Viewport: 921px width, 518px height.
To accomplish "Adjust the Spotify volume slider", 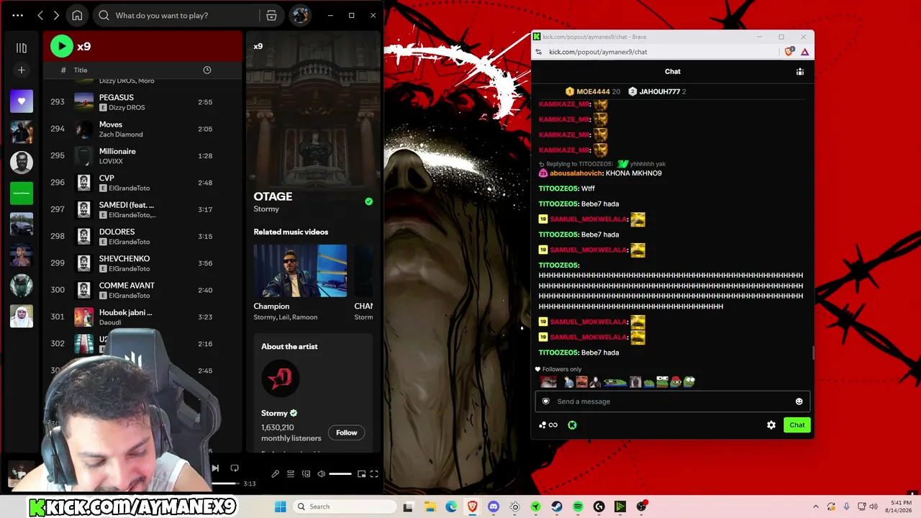I will (340, 473).
